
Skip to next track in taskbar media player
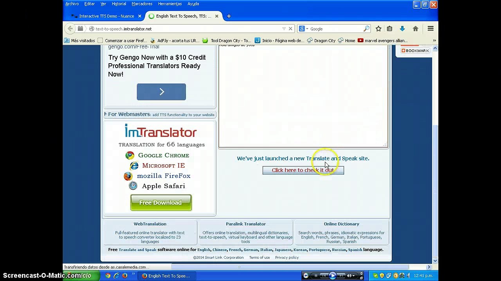coord(342,276)
